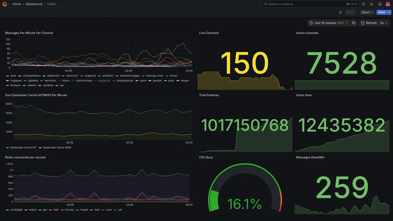Open the news RSS feed icon
The width and height of the screenshot is (393, 221).
click(372, 4)
